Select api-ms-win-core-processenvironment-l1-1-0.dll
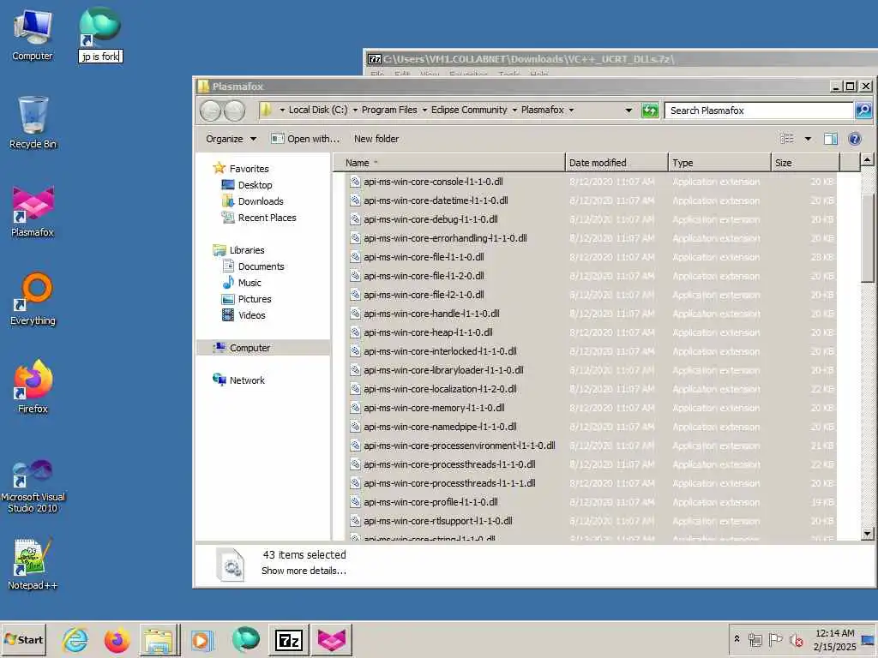The height and width of the screenshot is (658, 878). coord(592,446)
